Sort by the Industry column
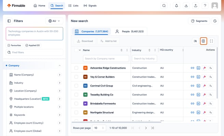The image size is (224, 136). [149, 50]
